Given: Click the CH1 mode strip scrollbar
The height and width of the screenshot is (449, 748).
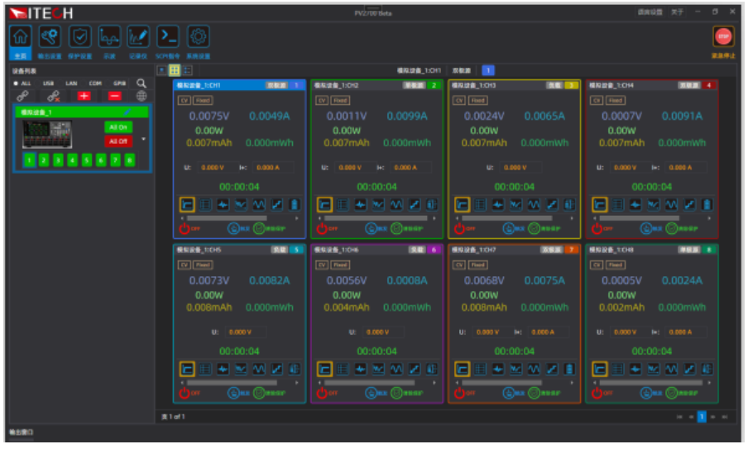Looking at the screenshot, I should coord(227,218).
